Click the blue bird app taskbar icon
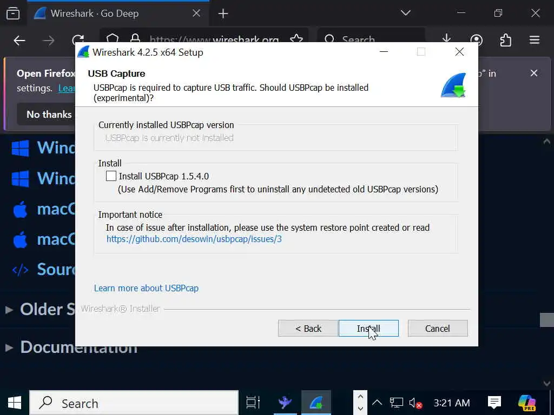This screenshot has width=554, height=415. click(x=285, y=403)
